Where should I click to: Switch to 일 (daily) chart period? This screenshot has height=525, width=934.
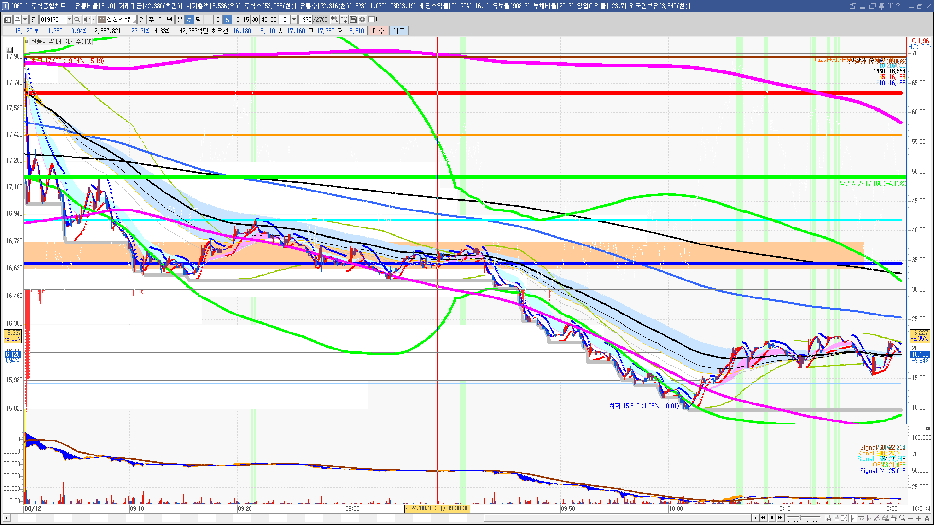pyautogui.click(x=142, y=19)
